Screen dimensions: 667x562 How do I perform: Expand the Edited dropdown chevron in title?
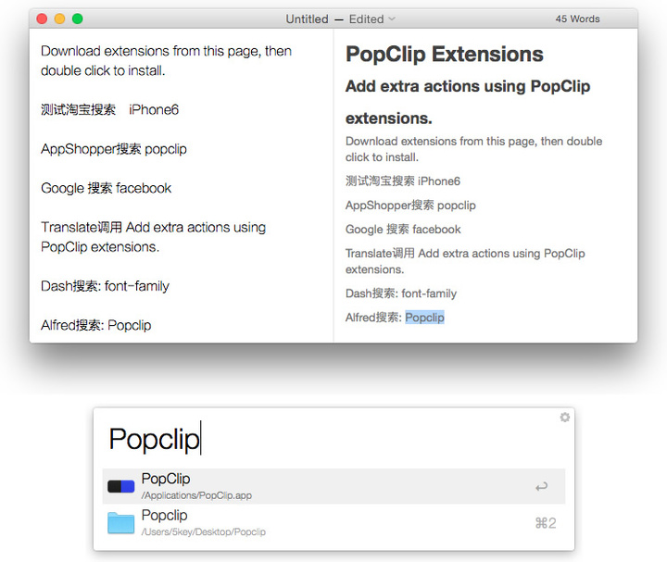392,19
